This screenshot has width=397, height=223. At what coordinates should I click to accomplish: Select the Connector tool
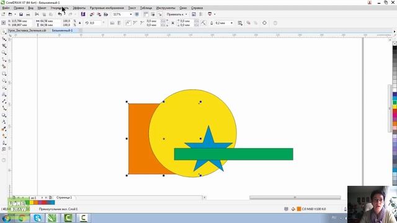click(x=4, y=108)
